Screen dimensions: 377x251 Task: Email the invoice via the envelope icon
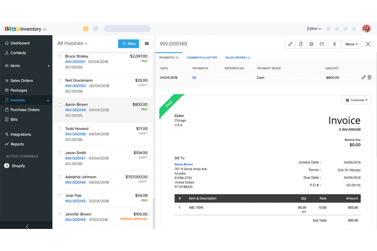click(x=322, y=44)
